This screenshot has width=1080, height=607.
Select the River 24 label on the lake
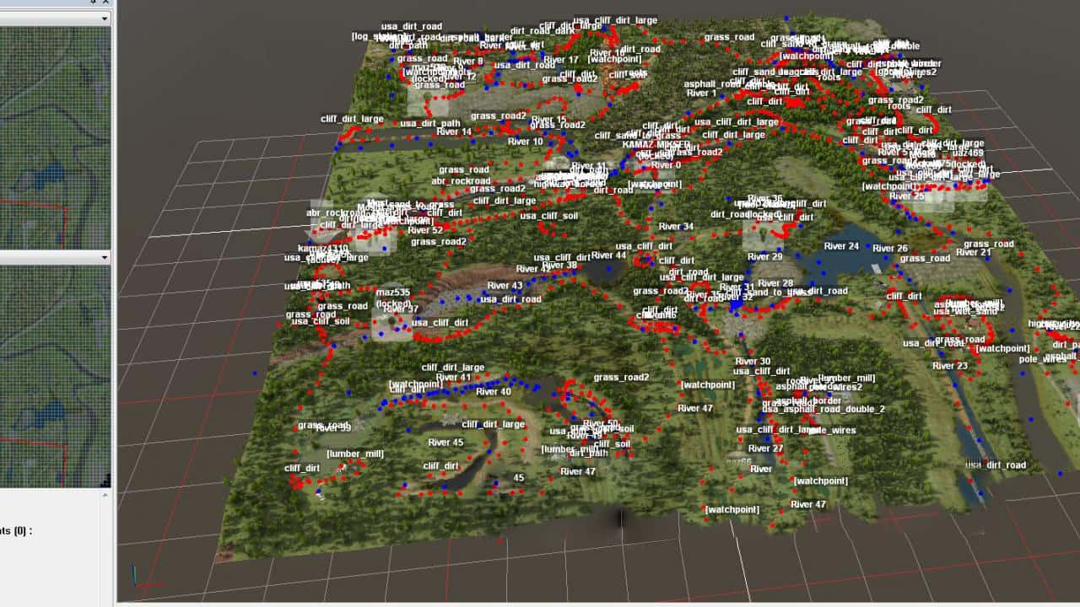point(841,246)
